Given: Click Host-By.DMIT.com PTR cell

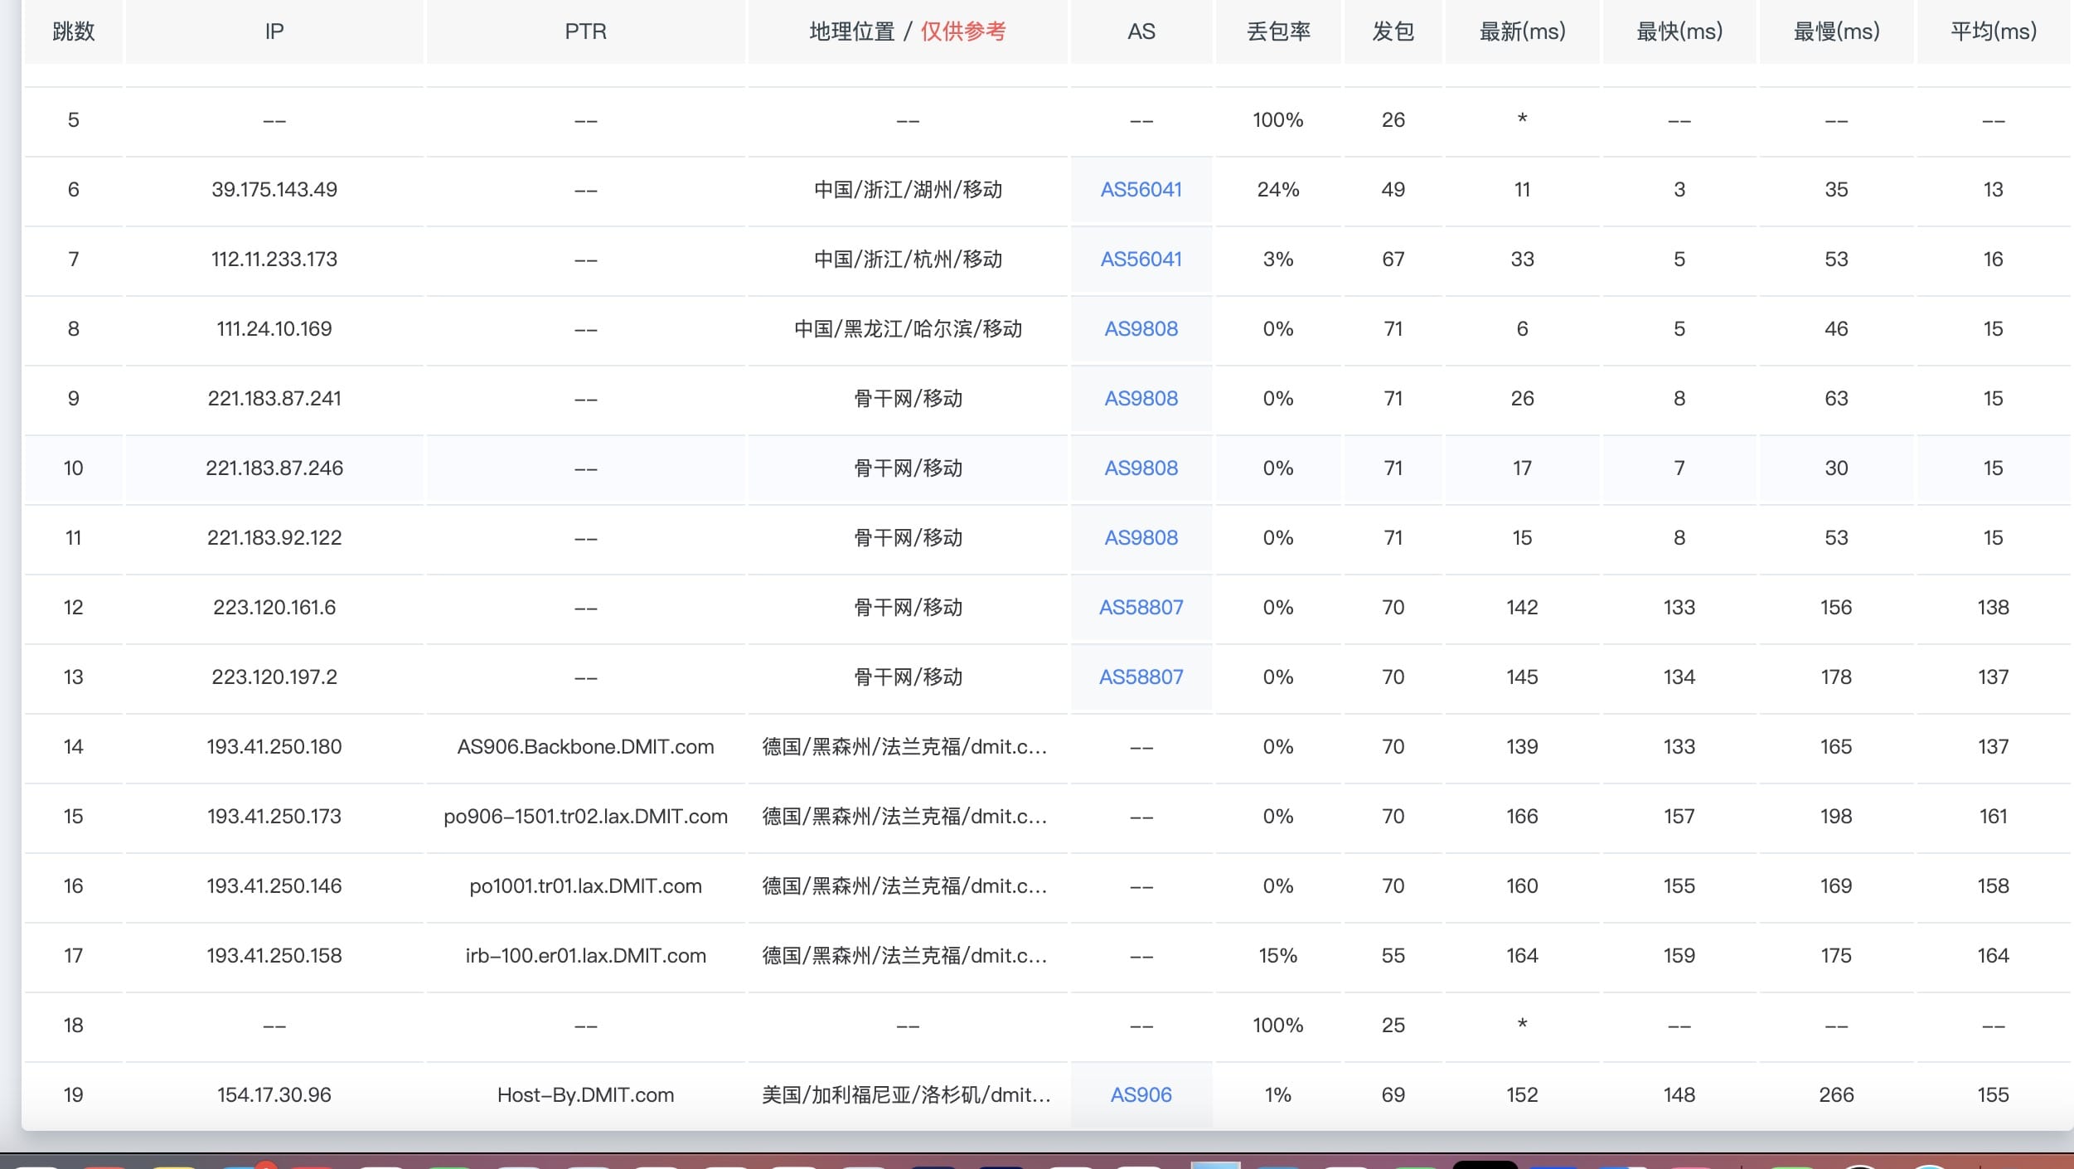Looking at the screenshot, I should coord(585,1095).
